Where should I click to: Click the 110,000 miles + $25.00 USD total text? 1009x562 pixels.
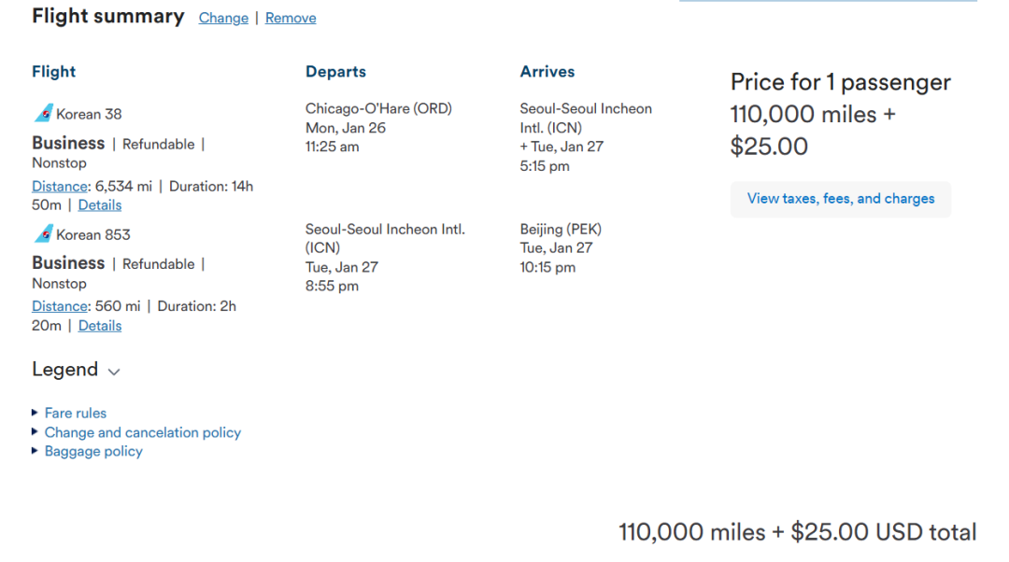797,532
